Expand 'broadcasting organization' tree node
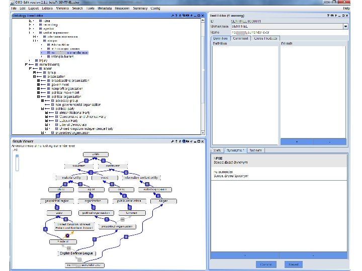This screenshot has height=271, width=362. 38,81
